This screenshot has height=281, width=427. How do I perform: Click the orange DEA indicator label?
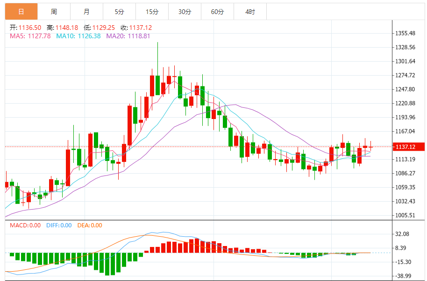[x=90, y=225]
